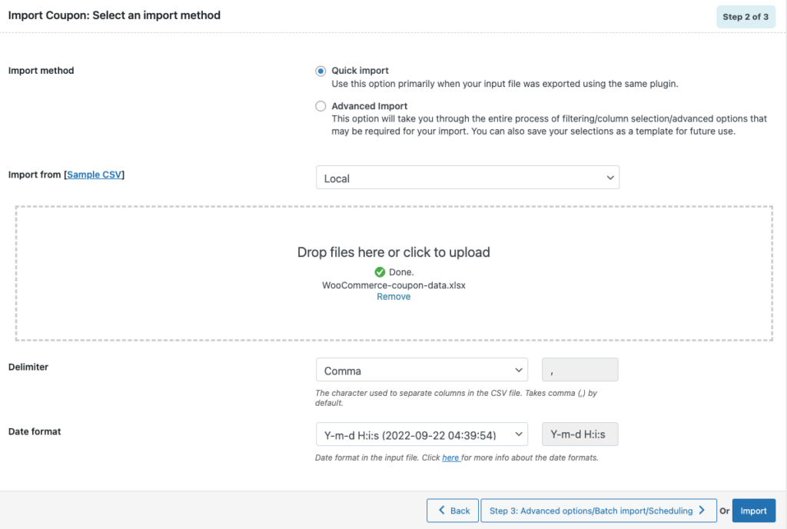This screenshot has height=529, width=787.
Task: Click the Quick import description text
Action: [504, 84]
